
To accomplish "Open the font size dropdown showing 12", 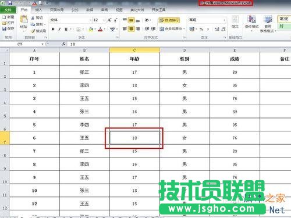I will 104,20.
